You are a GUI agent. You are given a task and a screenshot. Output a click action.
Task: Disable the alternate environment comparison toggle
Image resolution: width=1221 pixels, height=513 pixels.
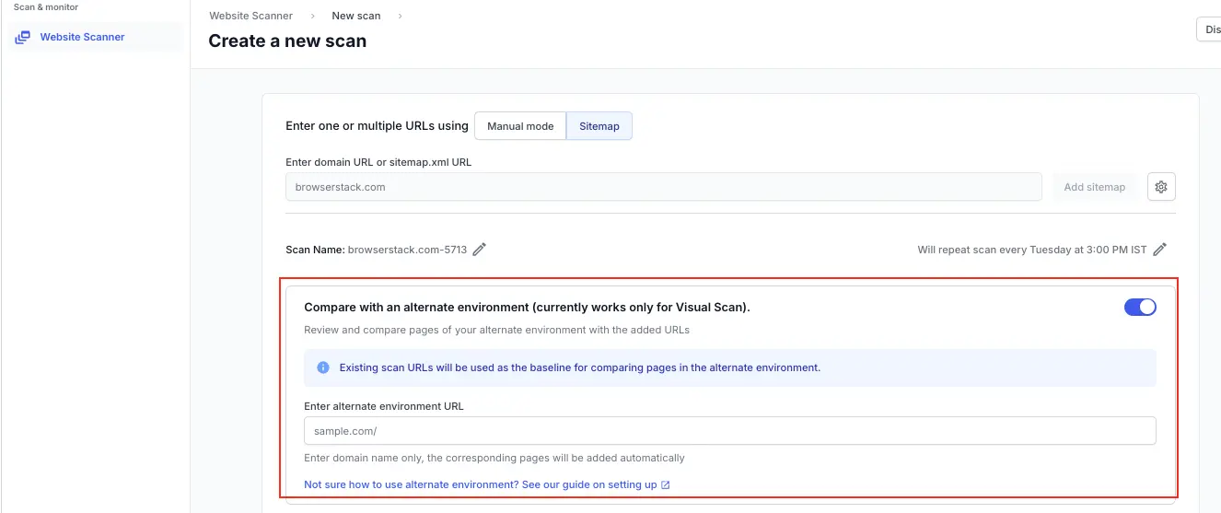pyautogui.click(x=1140, y=308)
